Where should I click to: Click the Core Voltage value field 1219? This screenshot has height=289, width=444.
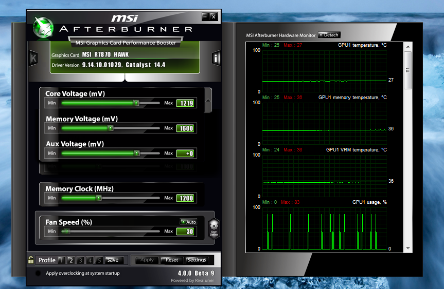tap(186, 103)
